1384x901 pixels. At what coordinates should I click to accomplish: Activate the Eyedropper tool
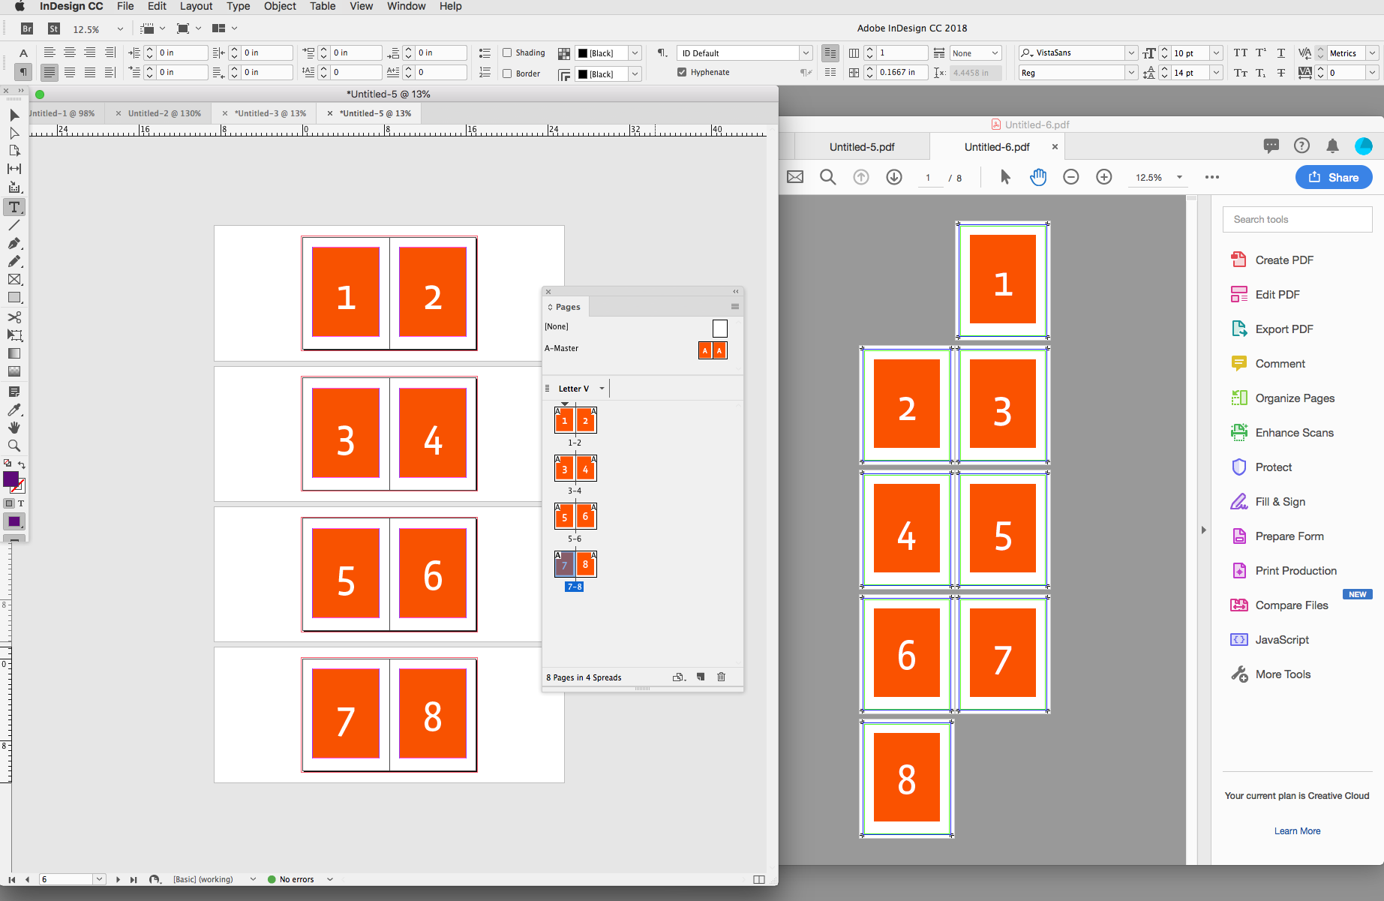pos(14,410)
